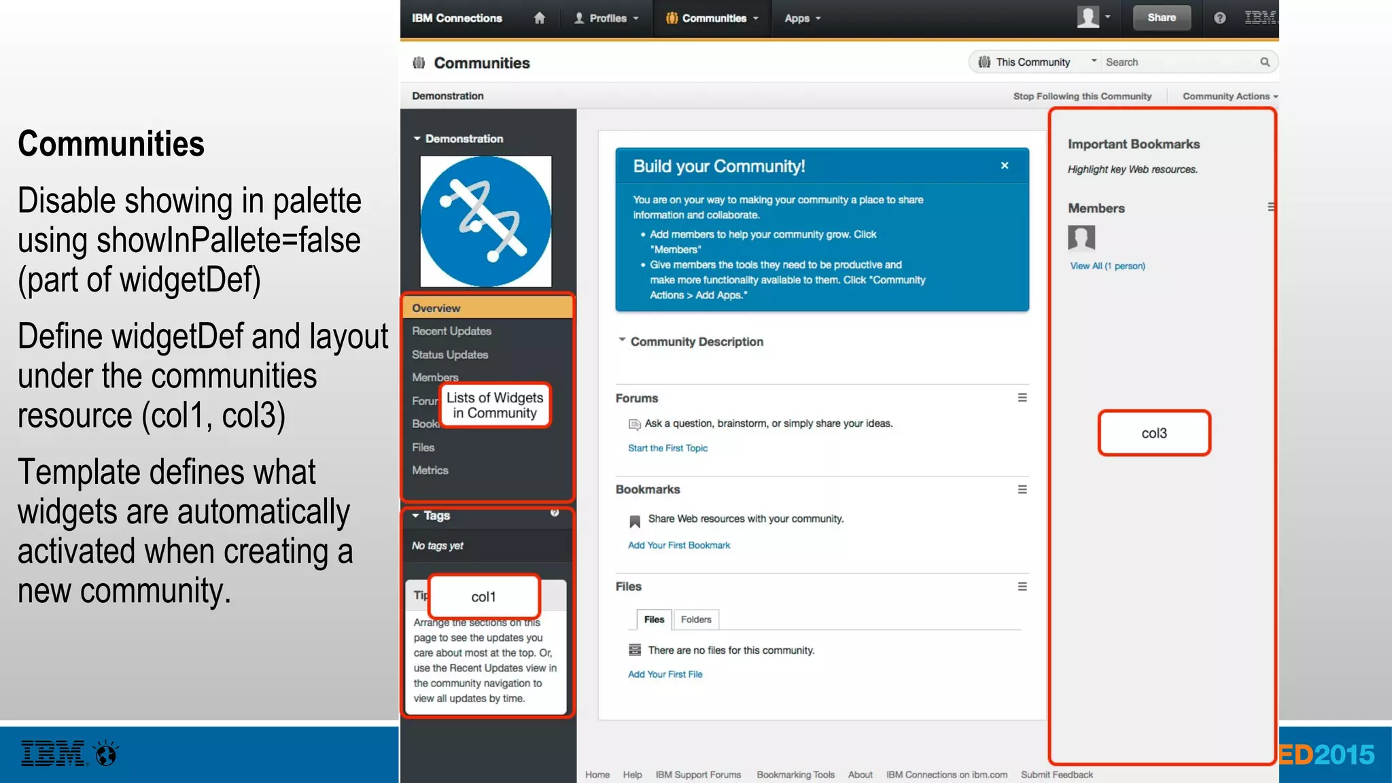Image resolution: width=1392 pixels, height=783 pixels.
Task: Collapse the Tags section
Action: [x=415, y=516]
